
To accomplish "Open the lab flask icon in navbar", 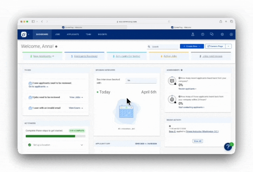I will (193, 34).
